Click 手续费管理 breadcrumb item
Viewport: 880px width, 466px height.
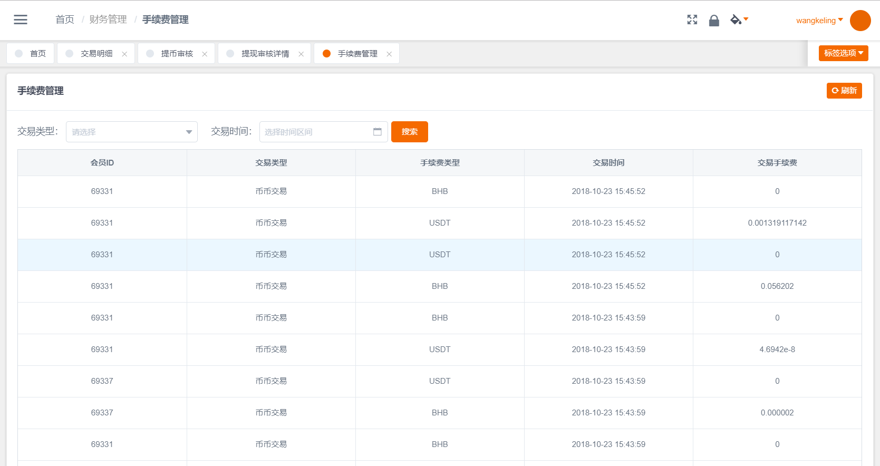click(166, 20)
